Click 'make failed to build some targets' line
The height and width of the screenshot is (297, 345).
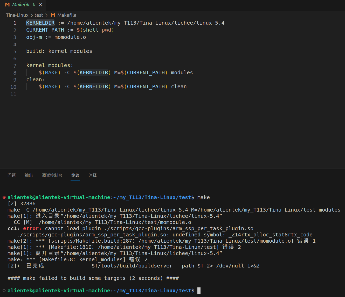tap(93, 278)
